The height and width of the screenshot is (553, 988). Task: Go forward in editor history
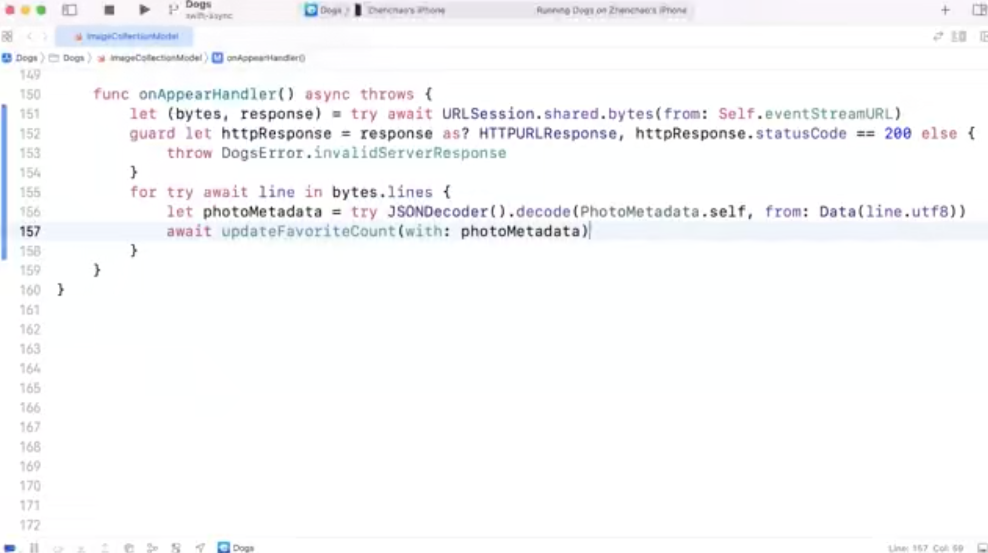tap(45, 36)
